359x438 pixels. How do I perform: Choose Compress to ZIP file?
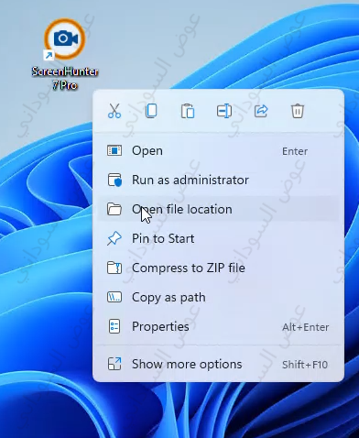pos(218,268)
